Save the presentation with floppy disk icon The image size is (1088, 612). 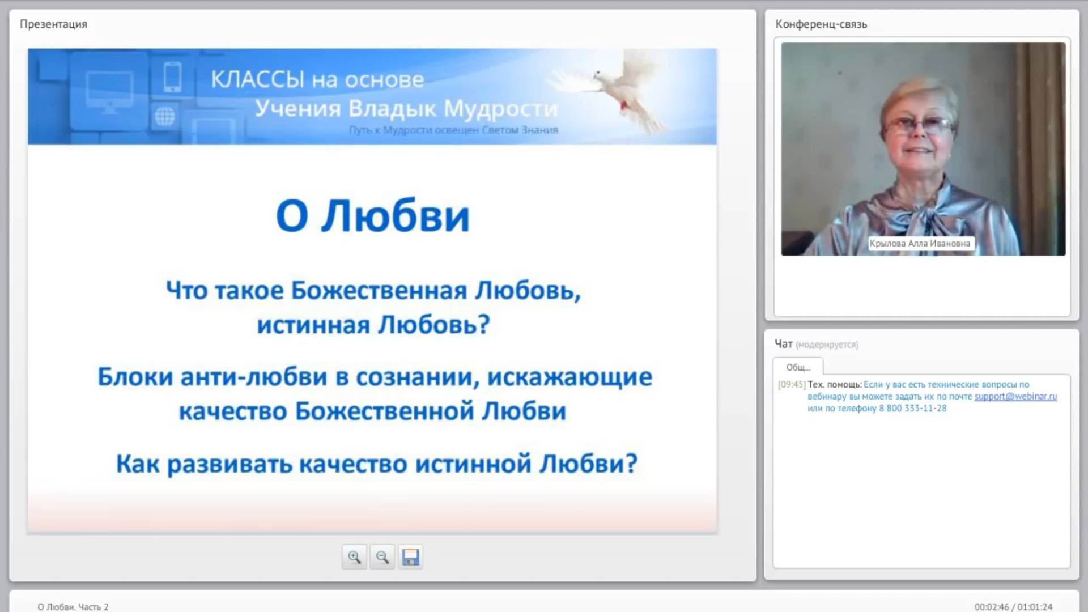click(410, 557)
